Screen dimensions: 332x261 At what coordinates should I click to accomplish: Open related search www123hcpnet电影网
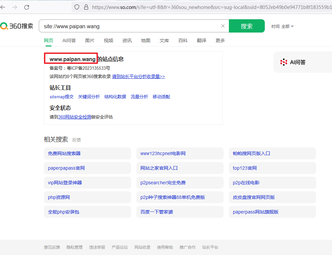click(180, 153)
